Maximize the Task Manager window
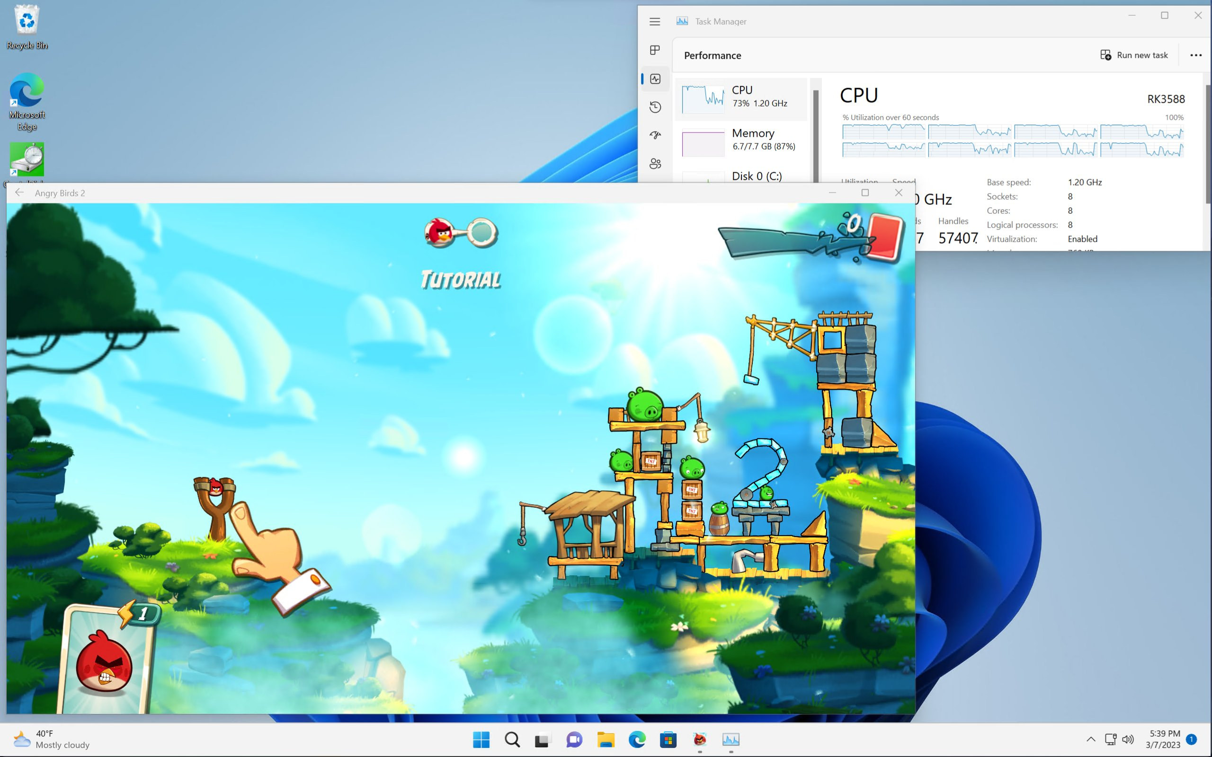The height and width of the screenshot is (757, 1212). (1165, 16)
